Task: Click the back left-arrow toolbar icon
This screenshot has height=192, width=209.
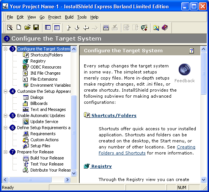Action: click(86, 28)
